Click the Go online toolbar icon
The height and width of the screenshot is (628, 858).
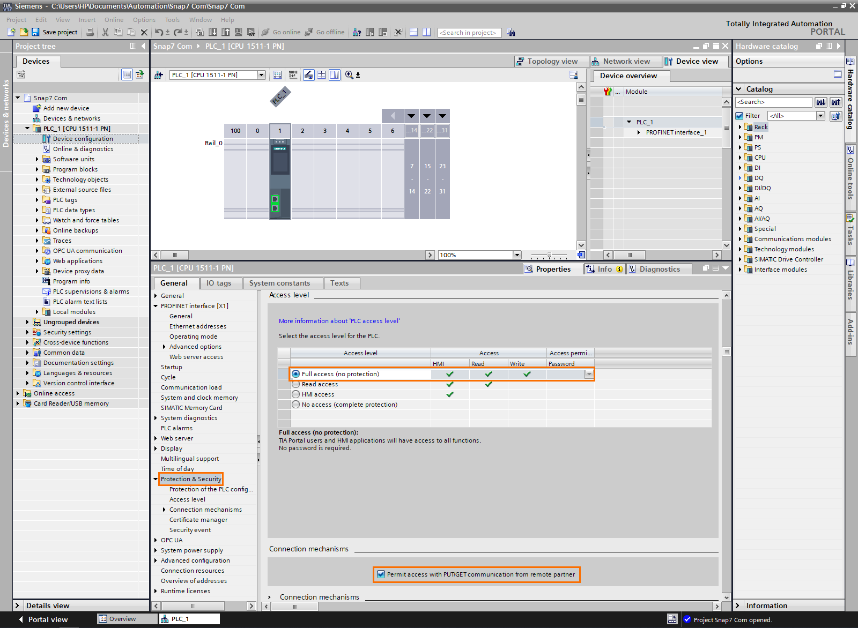point(265,32)
